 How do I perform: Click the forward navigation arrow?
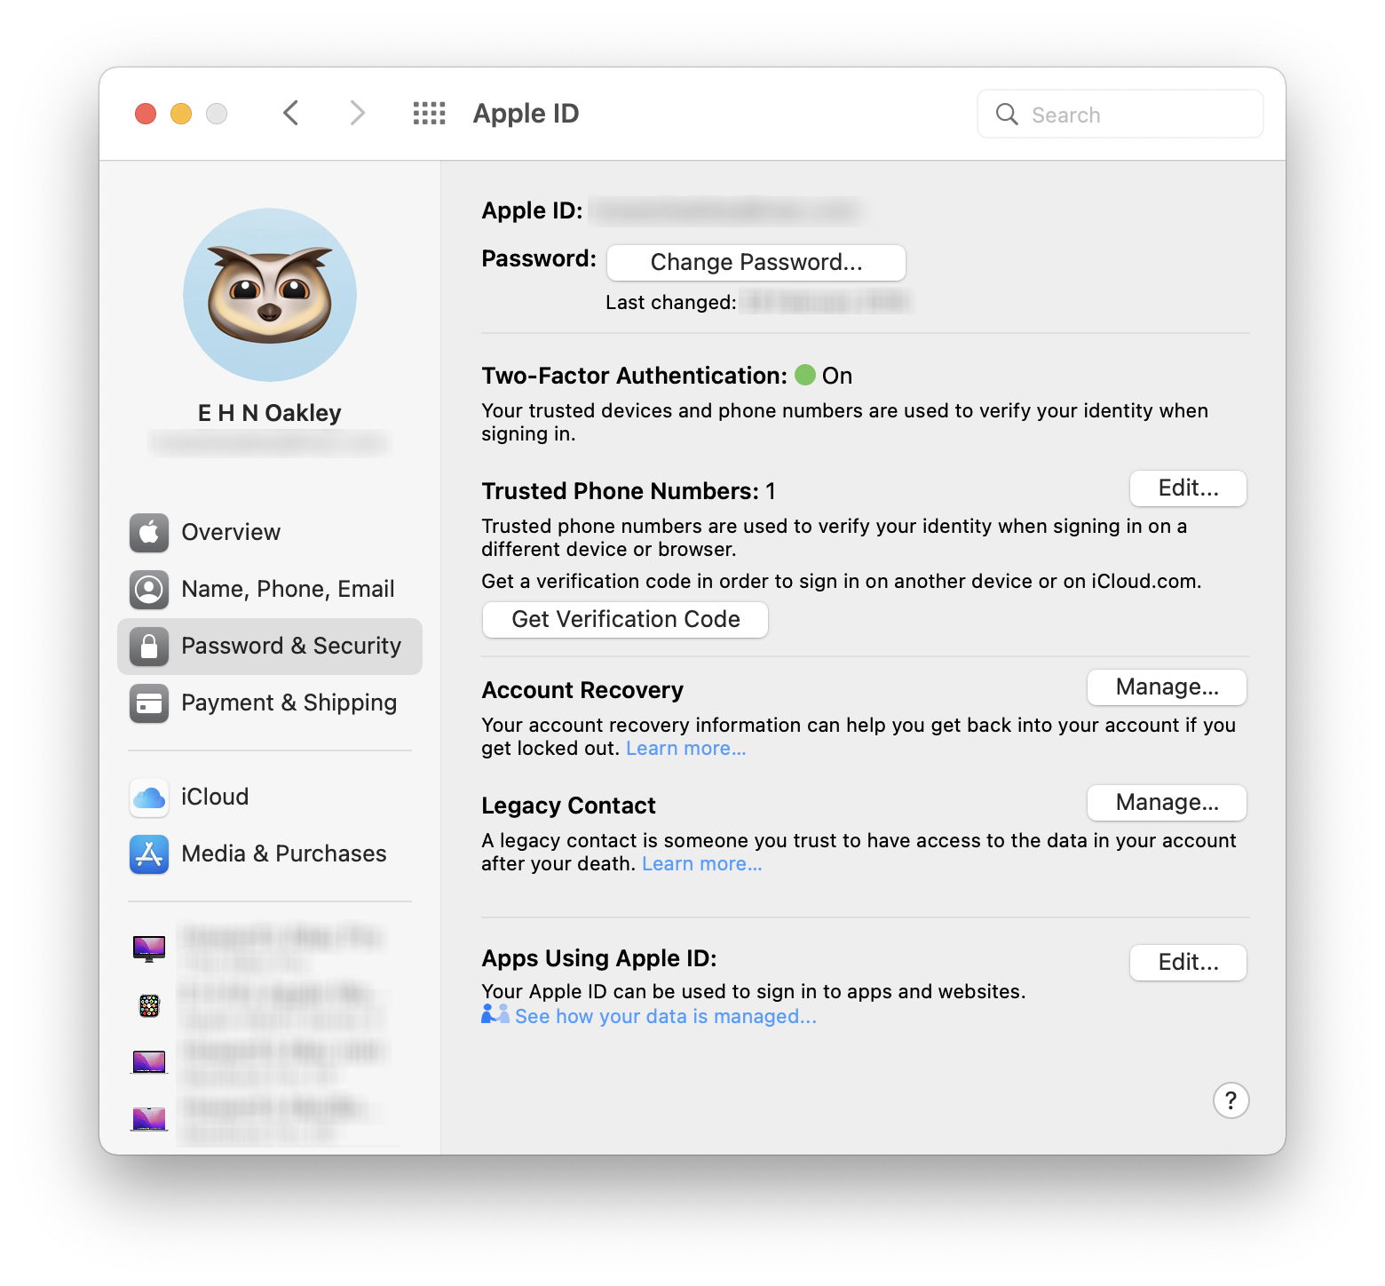[x=357, y=114]
